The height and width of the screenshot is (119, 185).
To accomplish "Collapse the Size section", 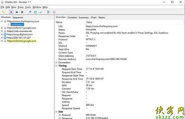I will 56,112.
